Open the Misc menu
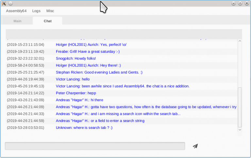The width and height of the screenshot is (251, 158). coord(50,11)
